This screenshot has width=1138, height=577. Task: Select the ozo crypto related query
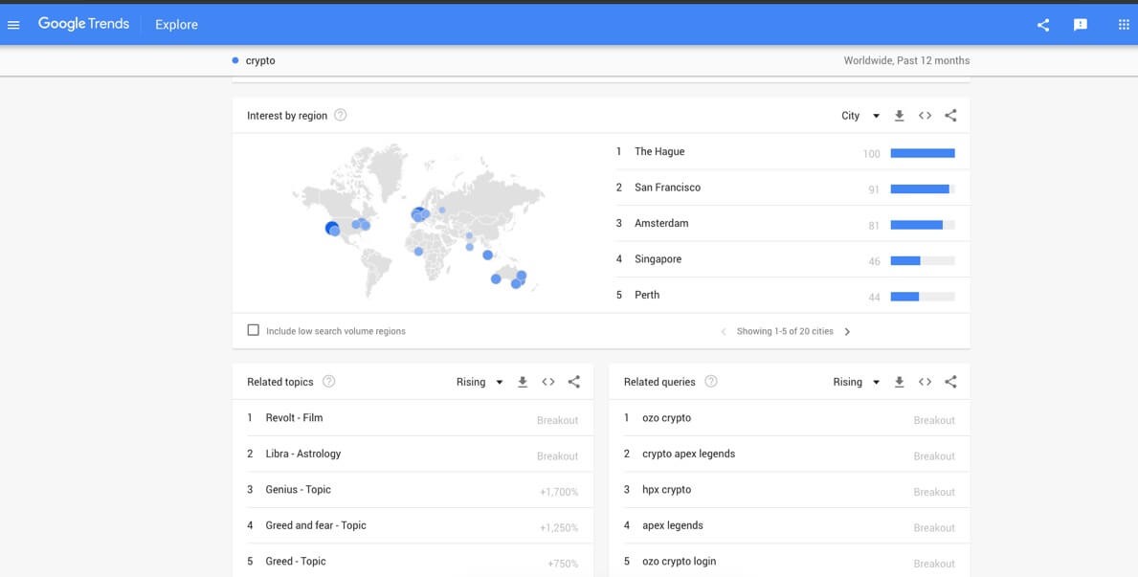click(666, 418)
